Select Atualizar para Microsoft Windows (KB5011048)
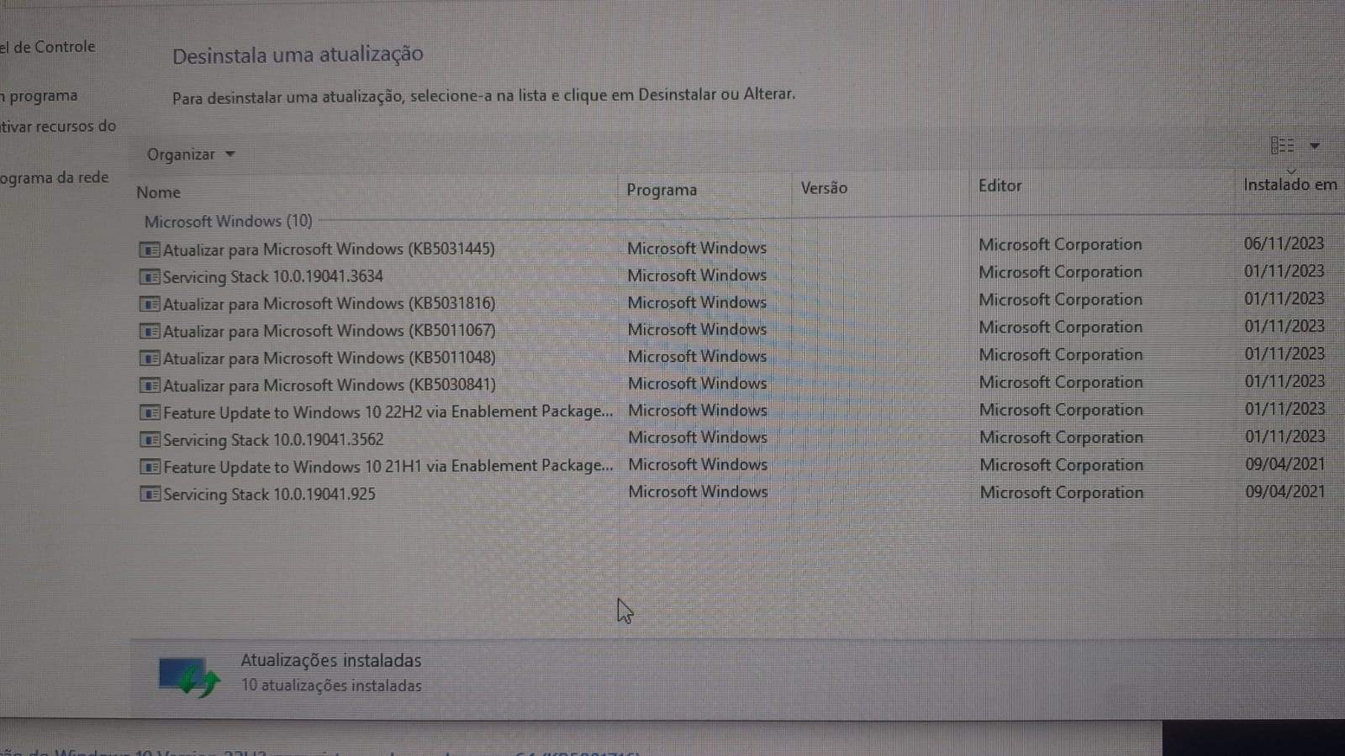Image resolution: width=1345 pixels, height=756 pixels. coord(329,359)
